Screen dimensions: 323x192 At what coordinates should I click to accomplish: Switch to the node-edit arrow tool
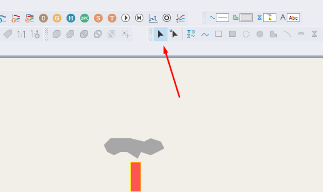click(174, 34)
